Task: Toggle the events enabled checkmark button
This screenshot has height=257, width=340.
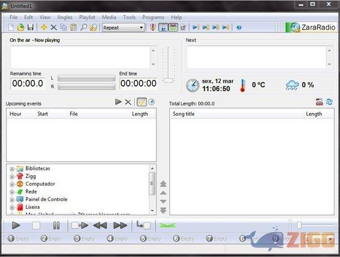Action: click(141, 102)
